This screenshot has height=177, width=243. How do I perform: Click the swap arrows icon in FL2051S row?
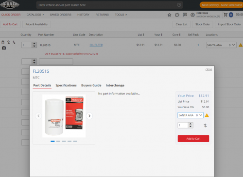[14, 42]
